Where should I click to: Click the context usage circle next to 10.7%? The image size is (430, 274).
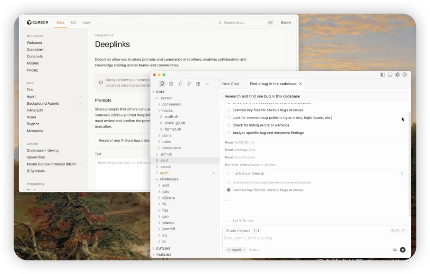403,230
